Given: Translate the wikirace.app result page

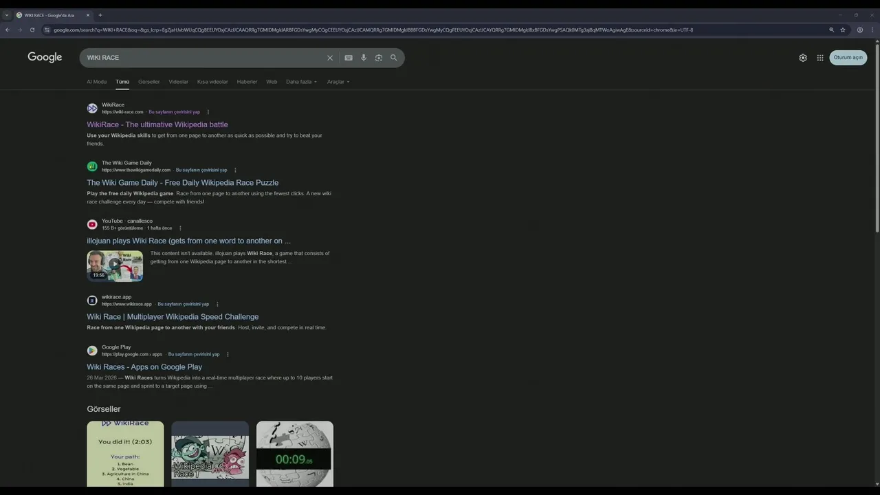Looking at the screenshot, I should 183,304.
